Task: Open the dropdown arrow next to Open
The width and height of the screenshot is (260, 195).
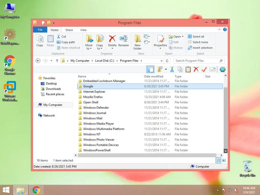Action: coord(183,37)
